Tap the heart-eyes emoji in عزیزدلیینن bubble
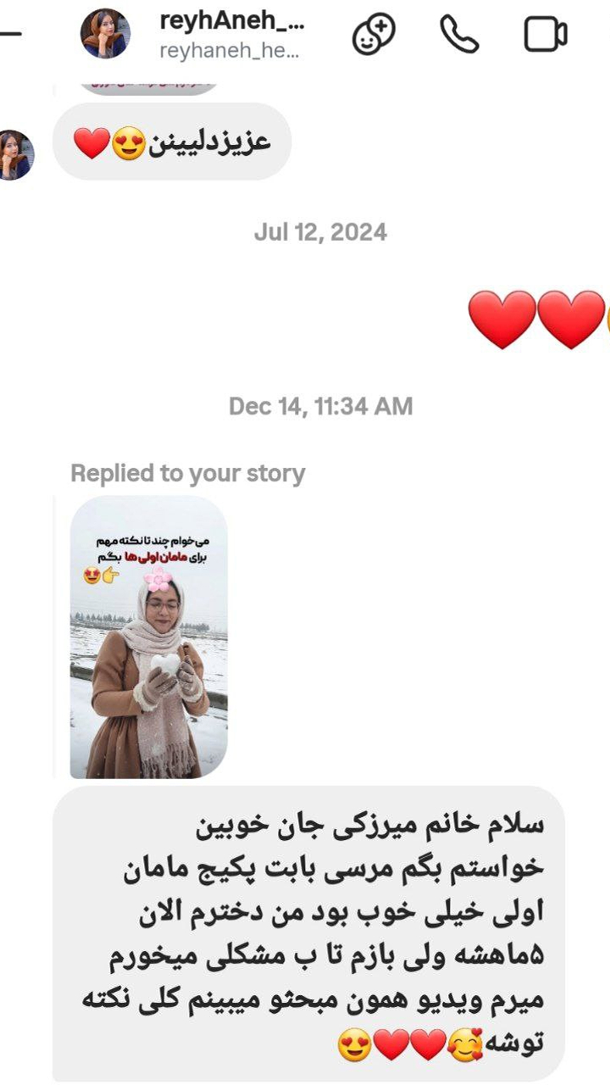The width and height of the screenshot is (610, 1085). [129, 142]
